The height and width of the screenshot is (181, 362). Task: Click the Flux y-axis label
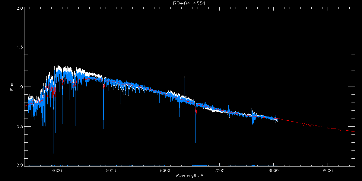point(12,87)
